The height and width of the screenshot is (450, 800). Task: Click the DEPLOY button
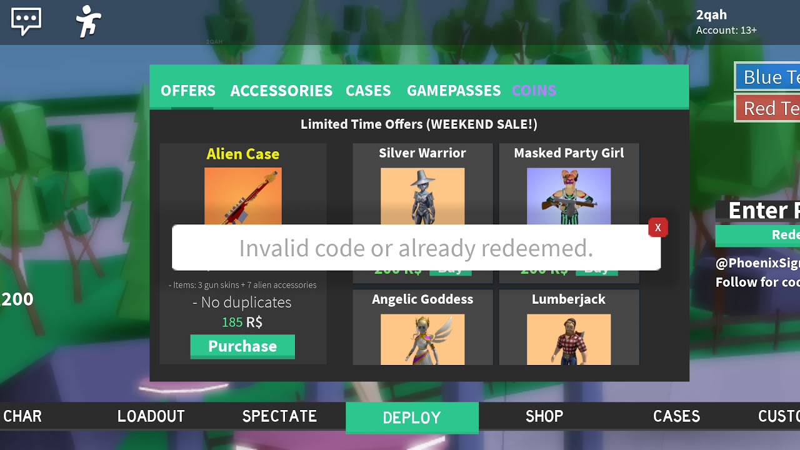412,417
